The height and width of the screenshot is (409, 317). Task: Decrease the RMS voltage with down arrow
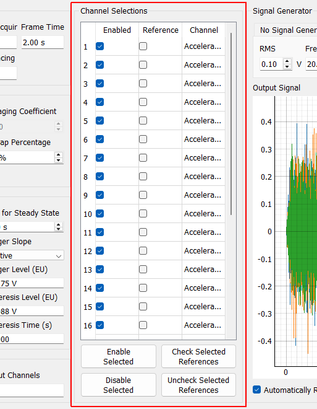pos(287,67)
